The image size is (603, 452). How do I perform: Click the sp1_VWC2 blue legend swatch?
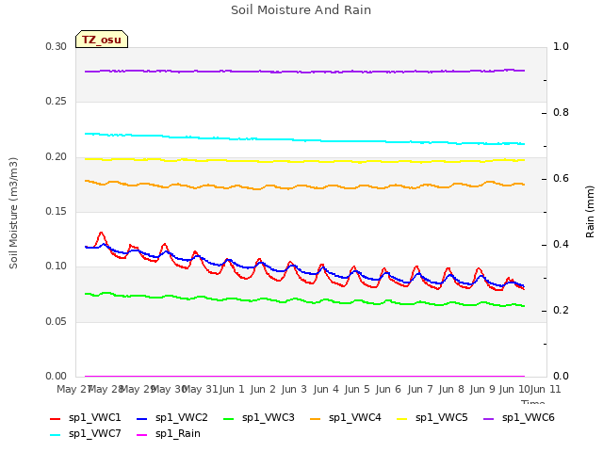[142, 419]
